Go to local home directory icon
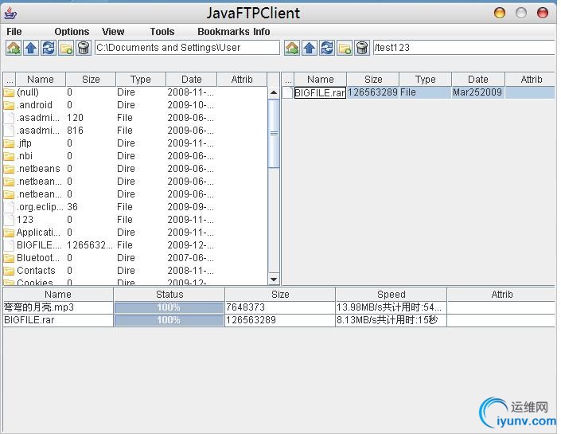The image size is (561, 434). tap(14, 48)
